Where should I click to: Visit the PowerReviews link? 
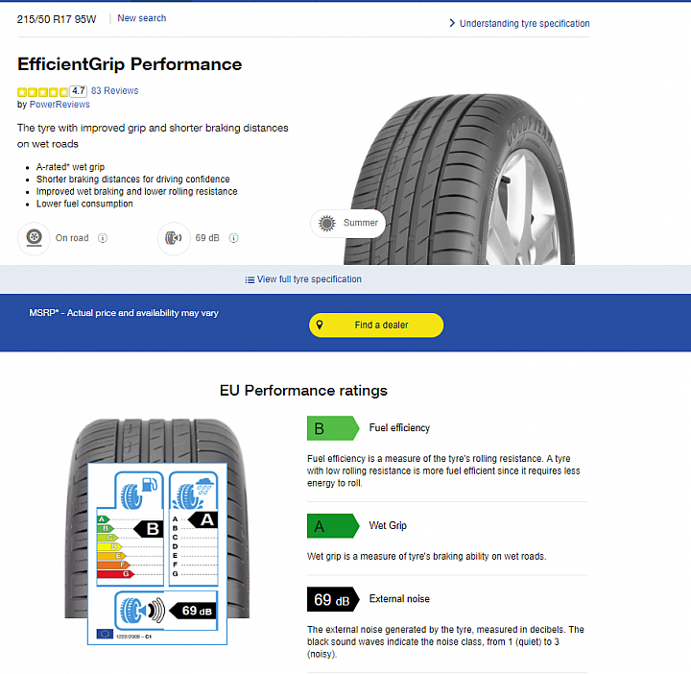pos(60,105)
